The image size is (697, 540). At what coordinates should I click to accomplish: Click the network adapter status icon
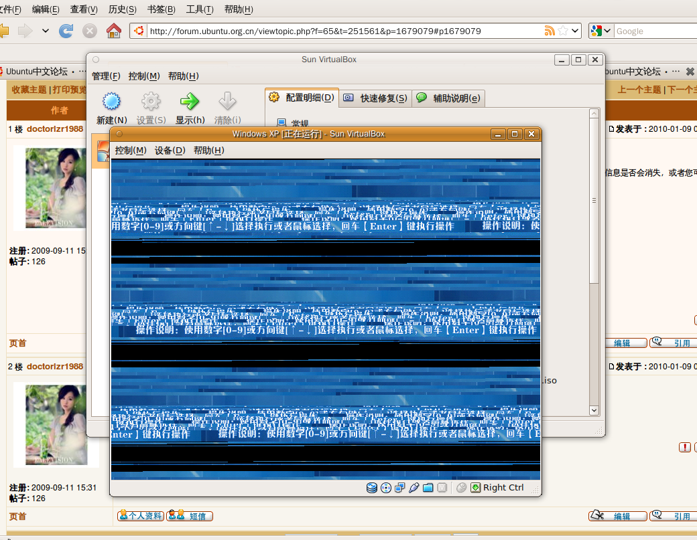[399, 488]
